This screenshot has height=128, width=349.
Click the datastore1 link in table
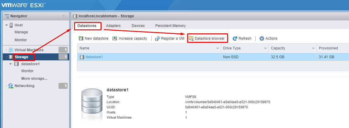point(94,57)
